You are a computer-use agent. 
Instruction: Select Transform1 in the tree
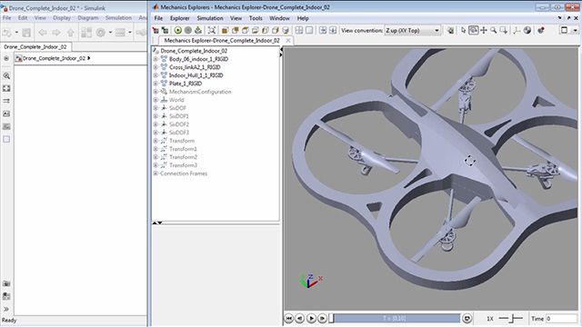click(x=183, y=149)
